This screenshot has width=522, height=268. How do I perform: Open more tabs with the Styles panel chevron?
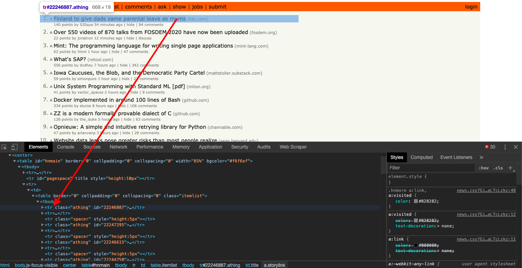pos(481,157)
